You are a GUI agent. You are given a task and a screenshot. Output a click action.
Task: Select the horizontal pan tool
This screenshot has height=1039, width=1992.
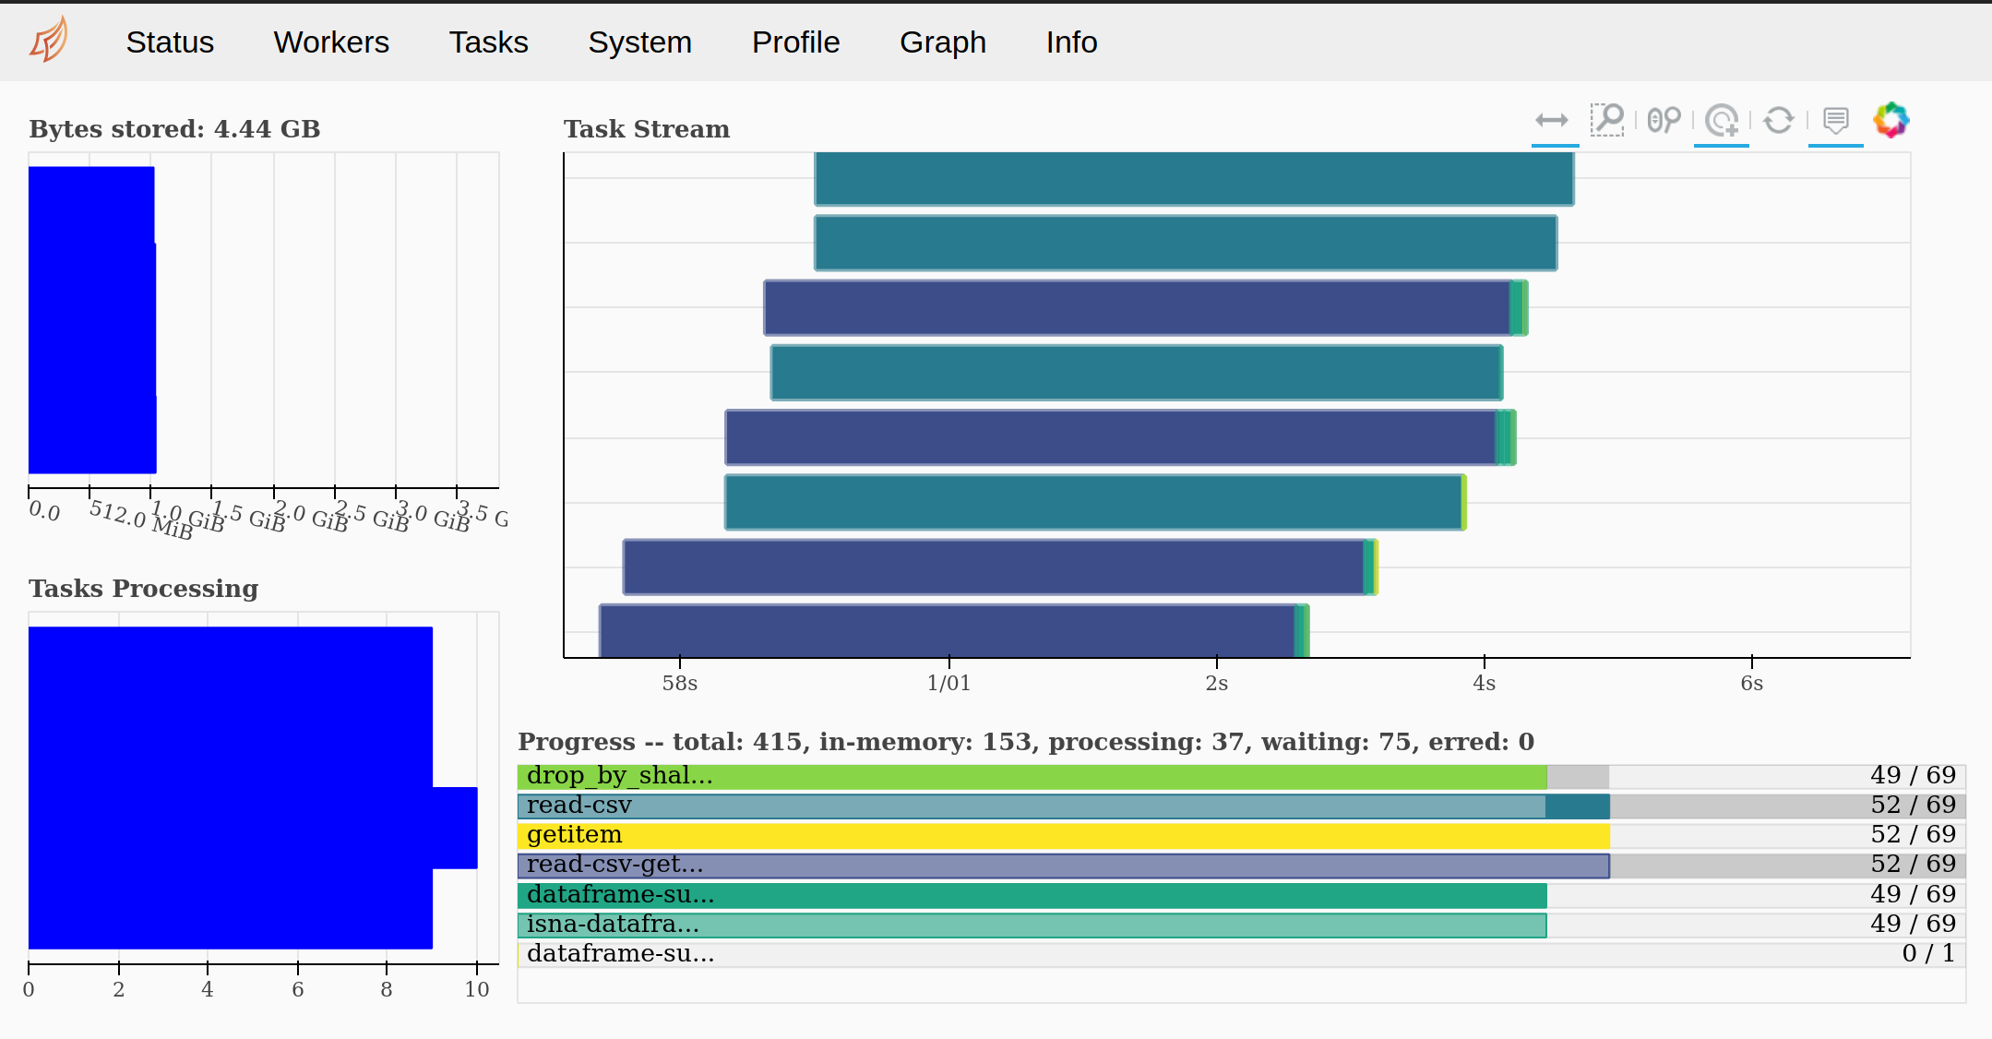pyautogui.click(x=1552, y=121)
